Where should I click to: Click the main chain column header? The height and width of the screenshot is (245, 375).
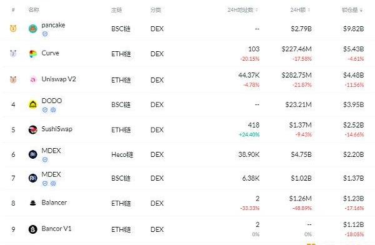point(116,10)
